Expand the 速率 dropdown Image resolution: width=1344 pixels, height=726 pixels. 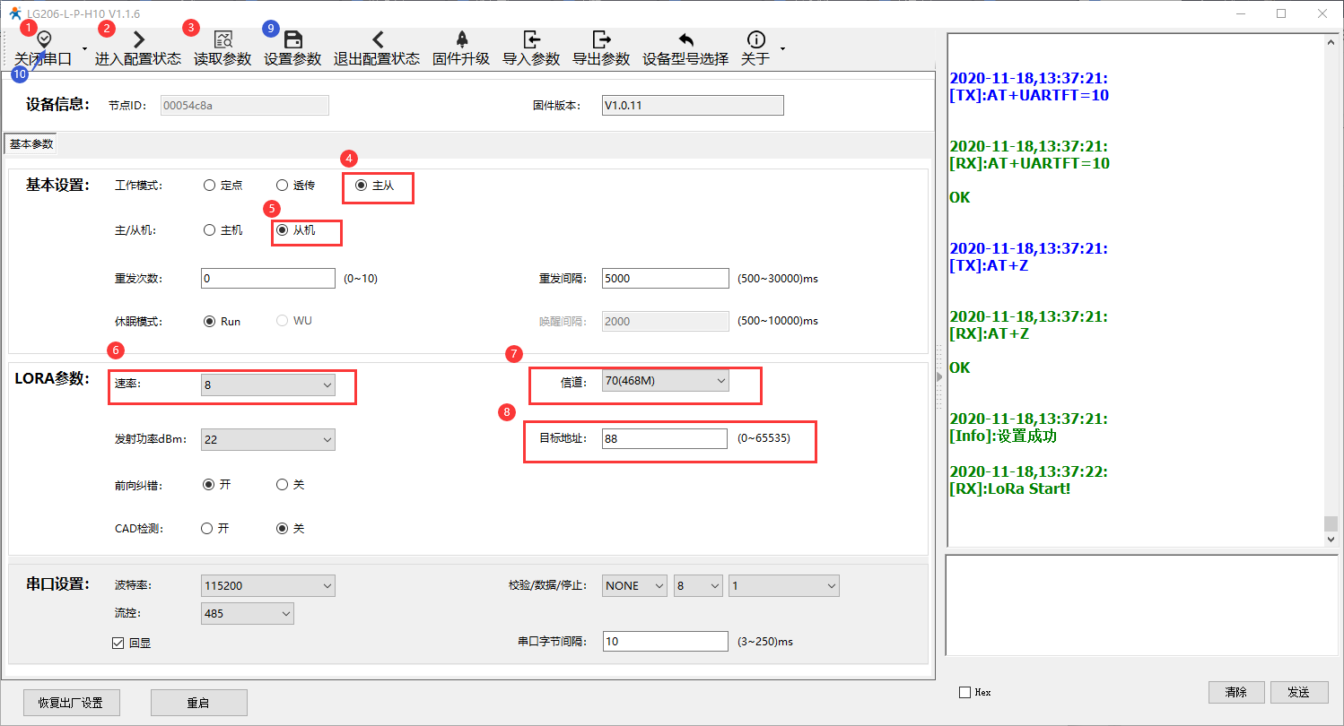pyautogui.click(x=267, y=385)
